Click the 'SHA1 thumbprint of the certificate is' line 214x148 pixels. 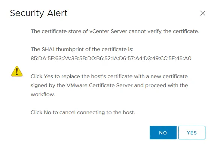pyautogui.click(x=82, y=49)
